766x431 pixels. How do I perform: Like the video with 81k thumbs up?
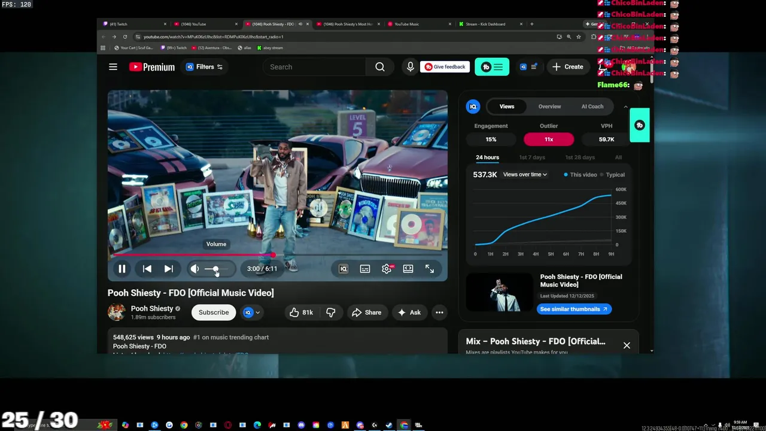tap(301, 312)
